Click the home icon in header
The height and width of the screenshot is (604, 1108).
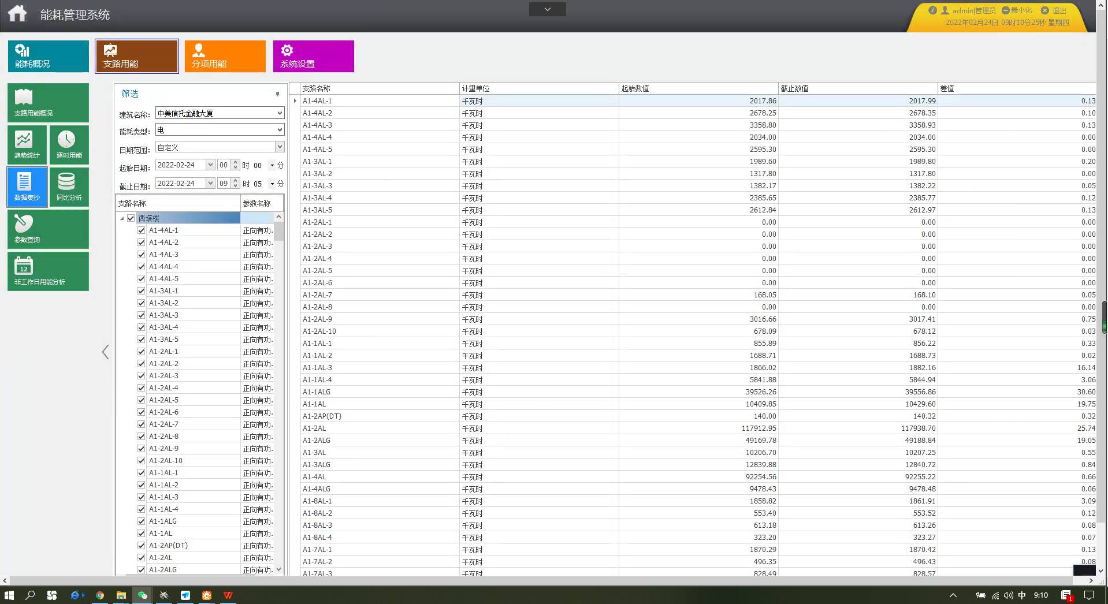[x=17, y=14]
